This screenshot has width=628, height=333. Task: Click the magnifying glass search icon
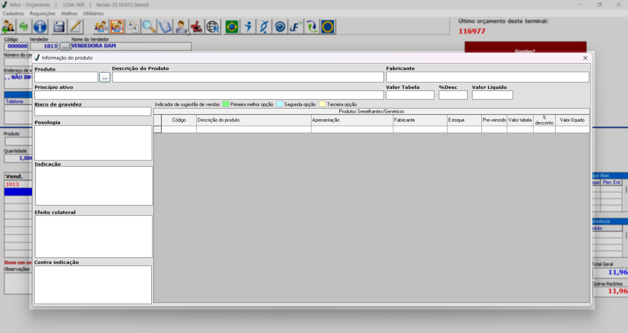pos(149,27)
